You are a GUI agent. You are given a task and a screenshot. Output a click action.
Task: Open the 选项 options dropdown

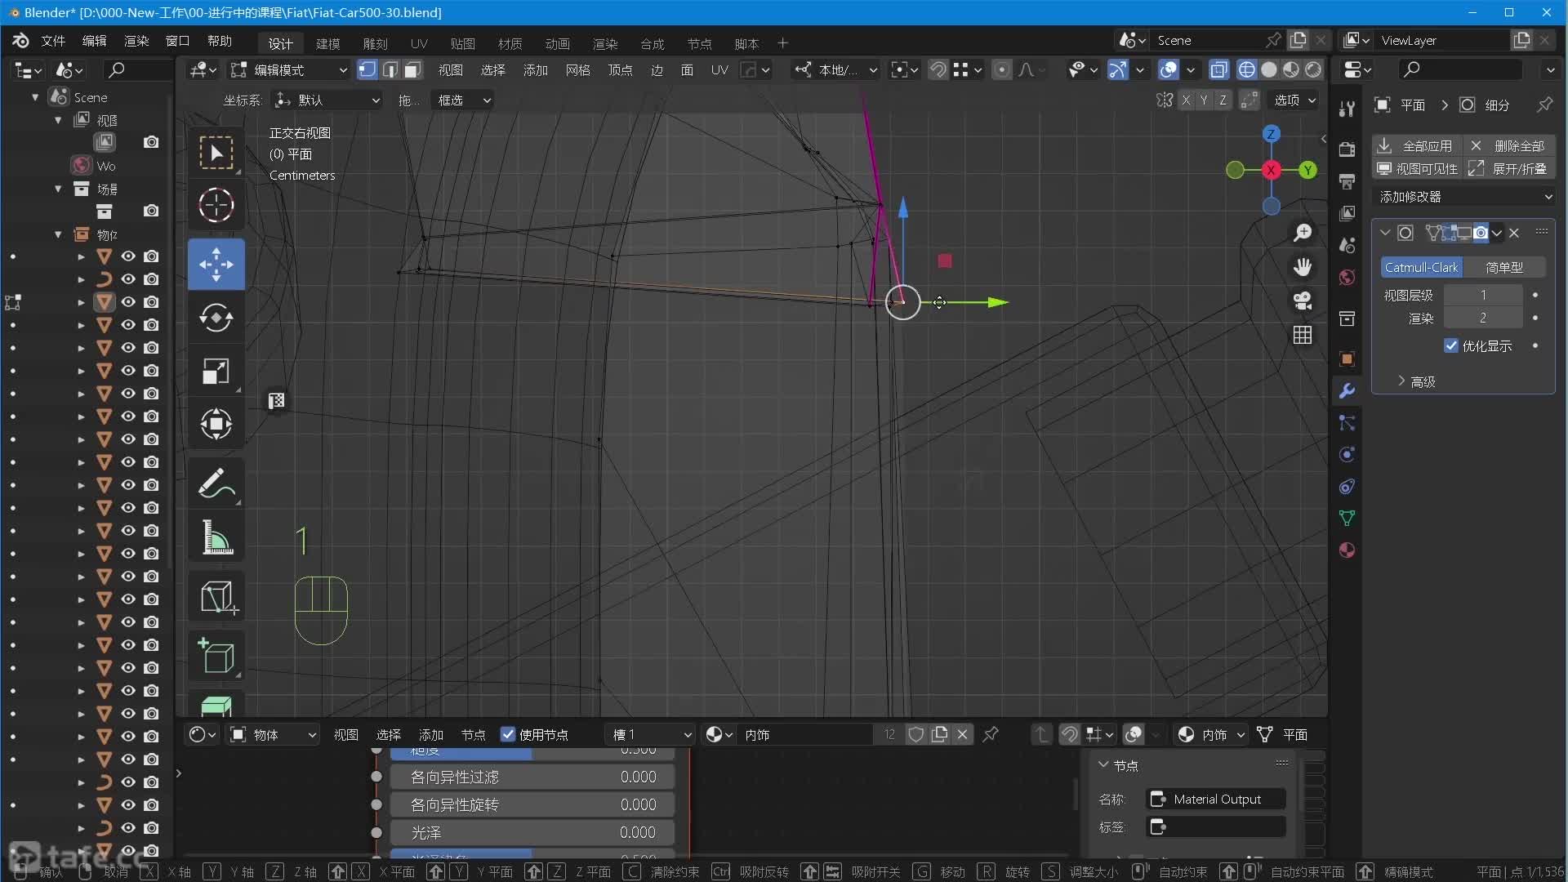tap(1295, 100)
